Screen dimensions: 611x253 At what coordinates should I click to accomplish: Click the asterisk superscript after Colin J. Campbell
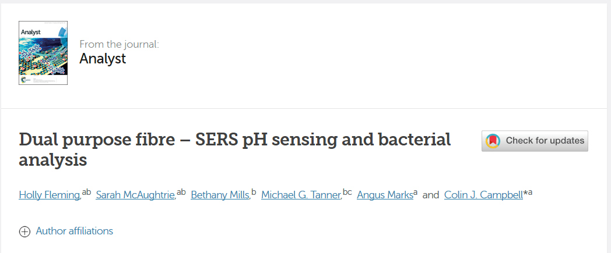[525, 193]
